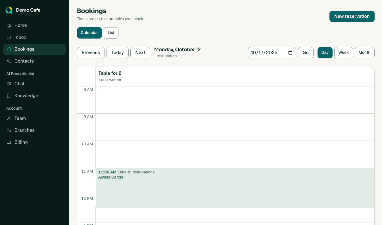Screen dimensions: 382x225
Task: Click the Chat bubble icon
Action: [x=9, y=84]
